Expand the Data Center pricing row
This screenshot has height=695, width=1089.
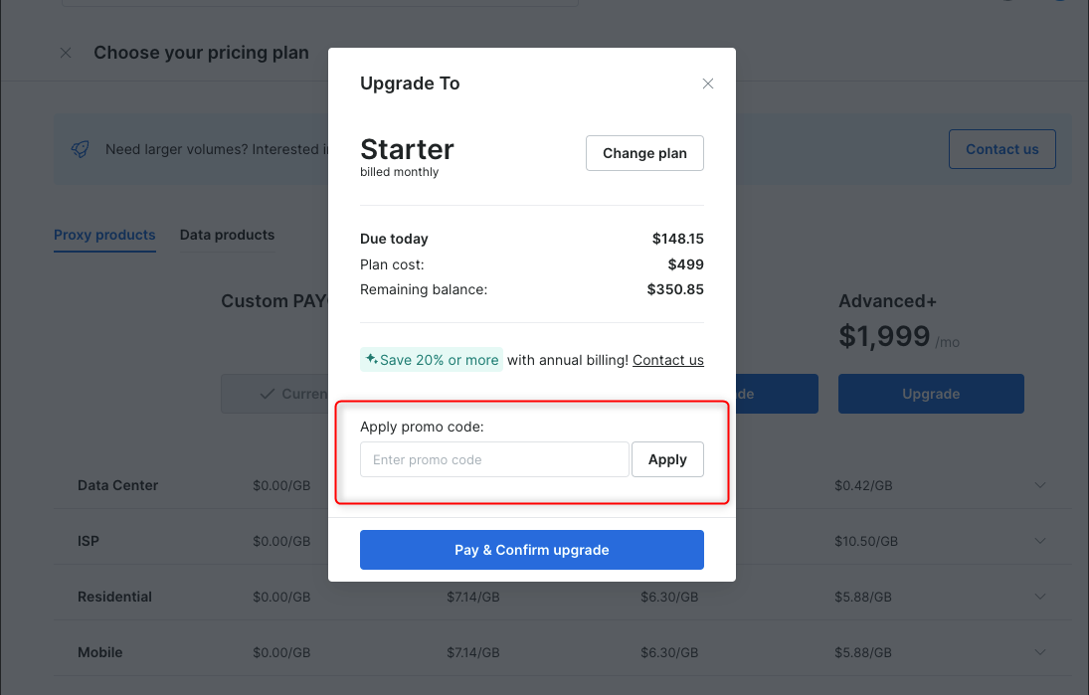click(1040, 485)
